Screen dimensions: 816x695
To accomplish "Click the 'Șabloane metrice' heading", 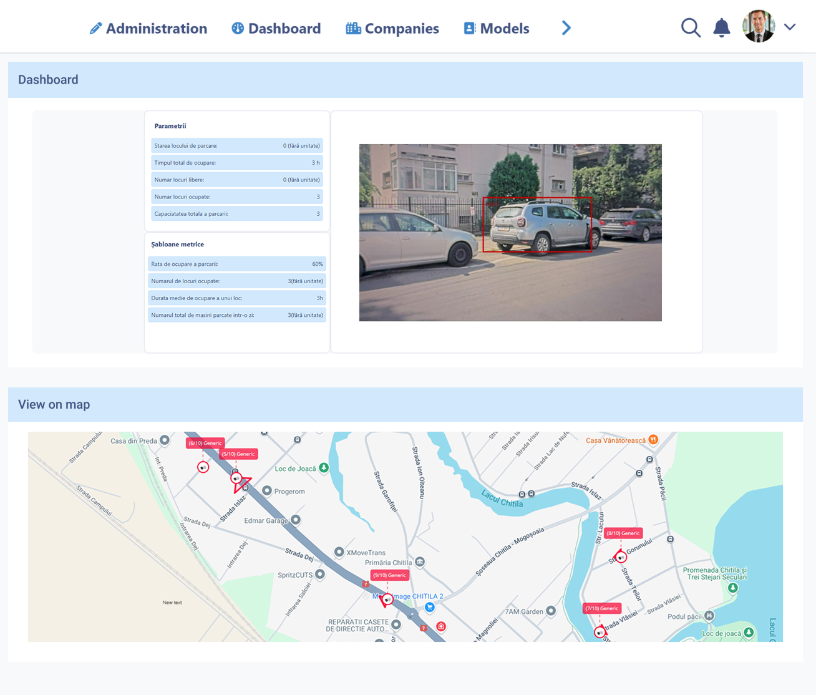I will [178, 245].
